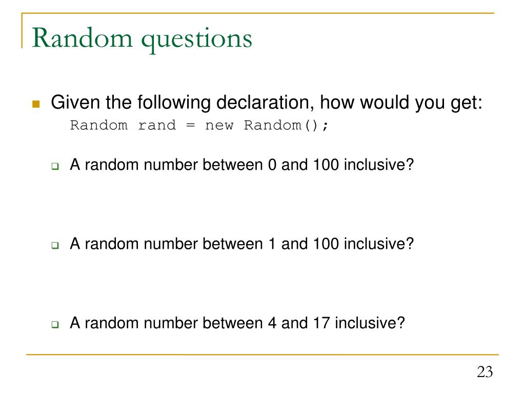The image size is (525, 394).
Task: Click the question about 0 and 100 inclusive
Action: [242, 165]
